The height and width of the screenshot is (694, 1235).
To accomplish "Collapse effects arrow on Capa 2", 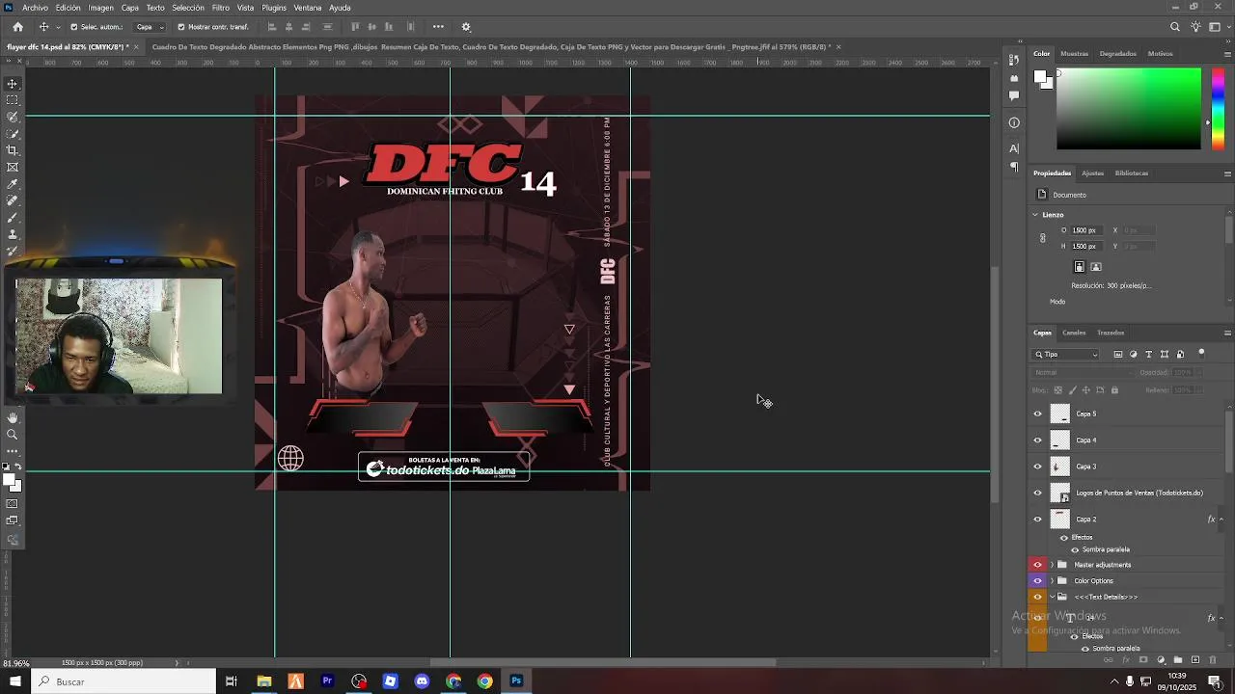I will 1221,520.
